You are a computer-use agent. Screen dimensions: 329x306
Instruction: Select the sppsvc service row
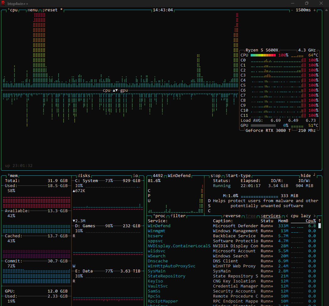pyautogui.click(x=232, y=241)
